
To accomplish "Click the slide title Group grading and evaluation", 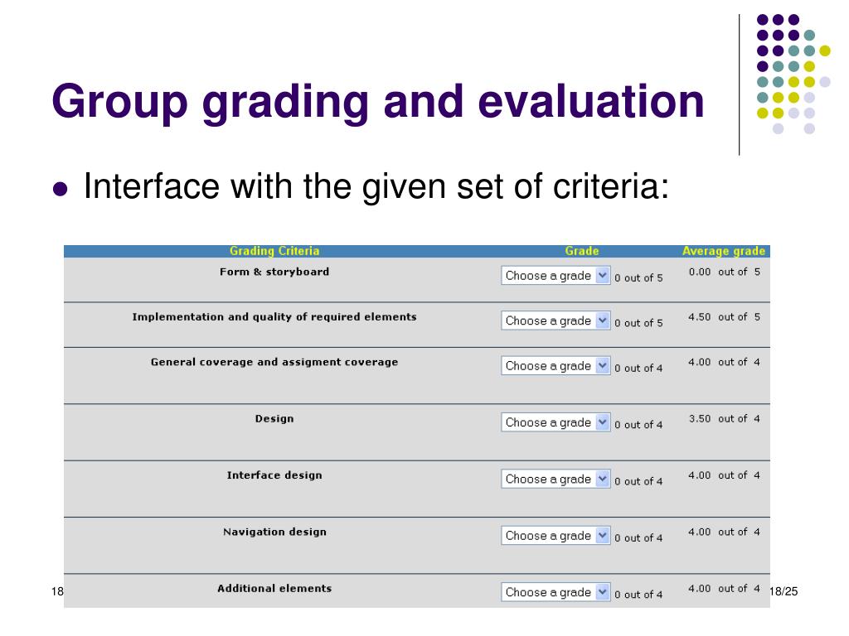I will (x=378, y=102).
